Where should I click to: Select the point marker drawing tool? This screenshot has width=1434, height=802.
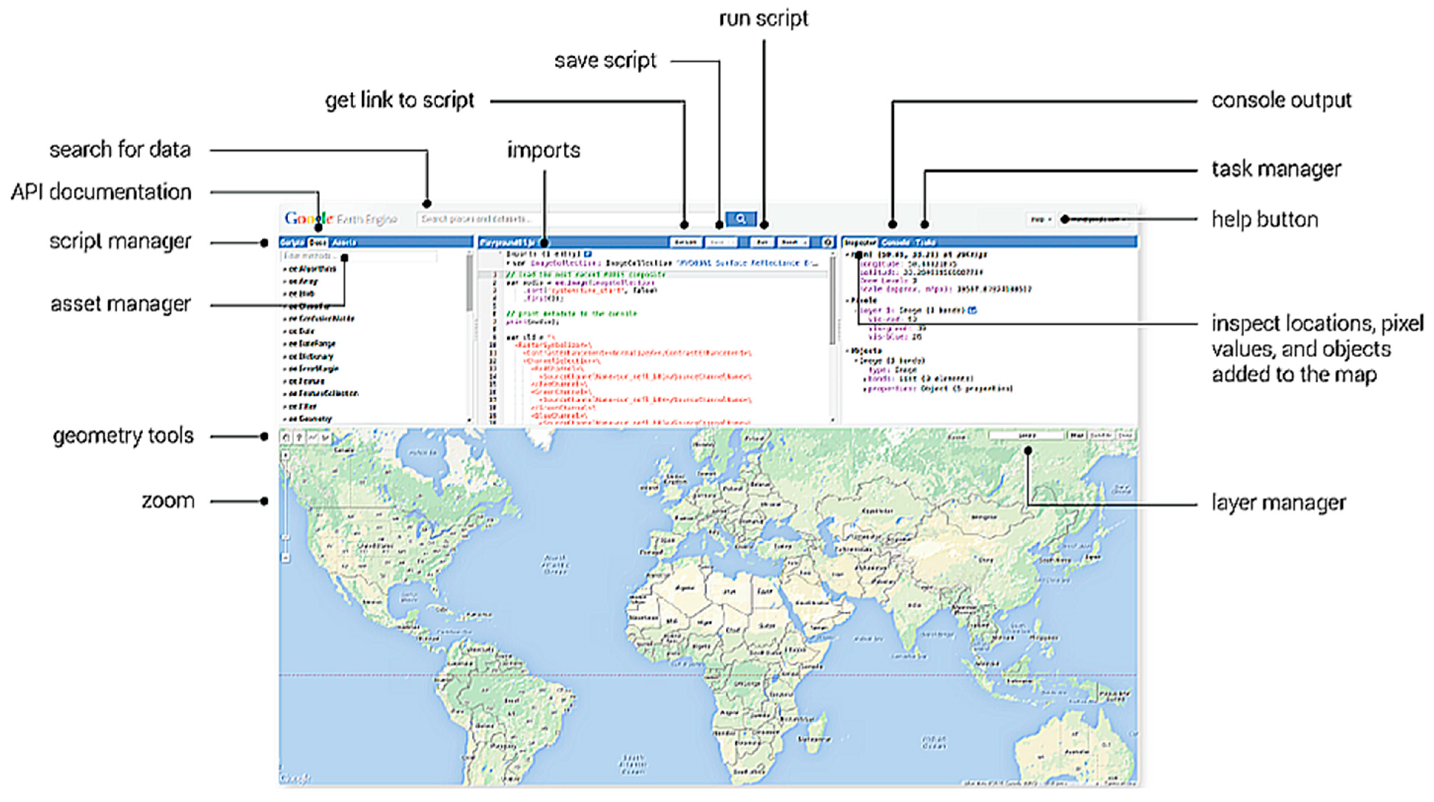(299, 437)
